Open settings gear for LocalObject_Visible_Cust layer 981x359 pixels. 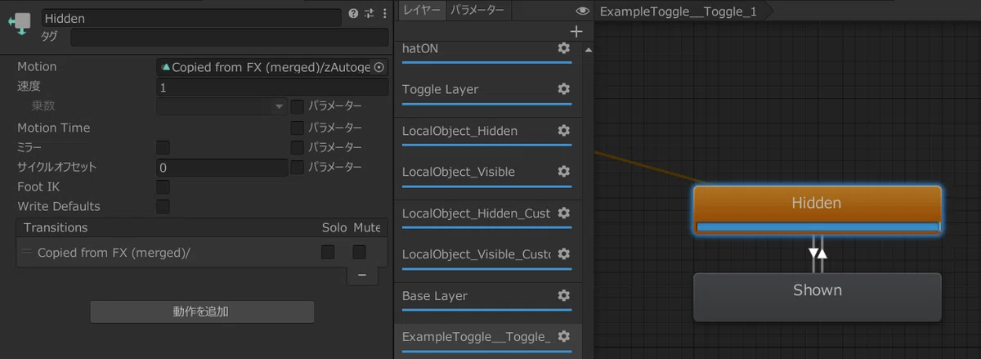[x=563, y=254]
